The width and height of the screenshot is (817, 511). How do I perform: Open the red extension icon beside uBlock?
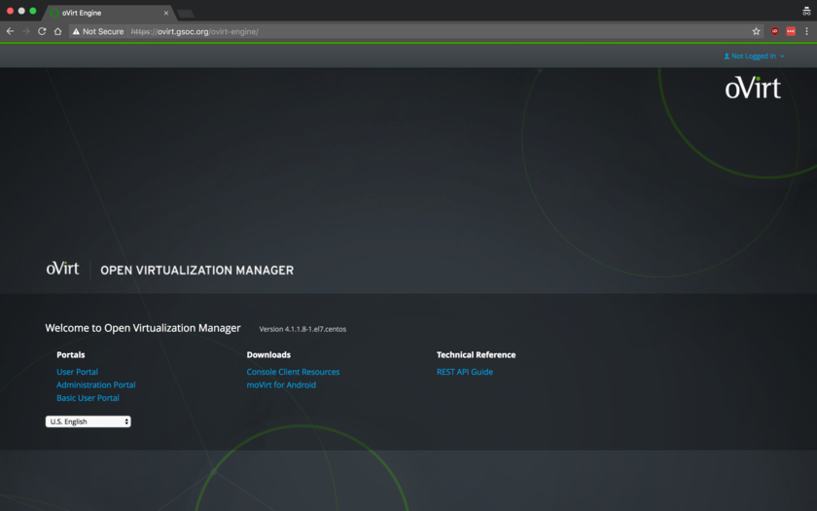tap(791, 31)
